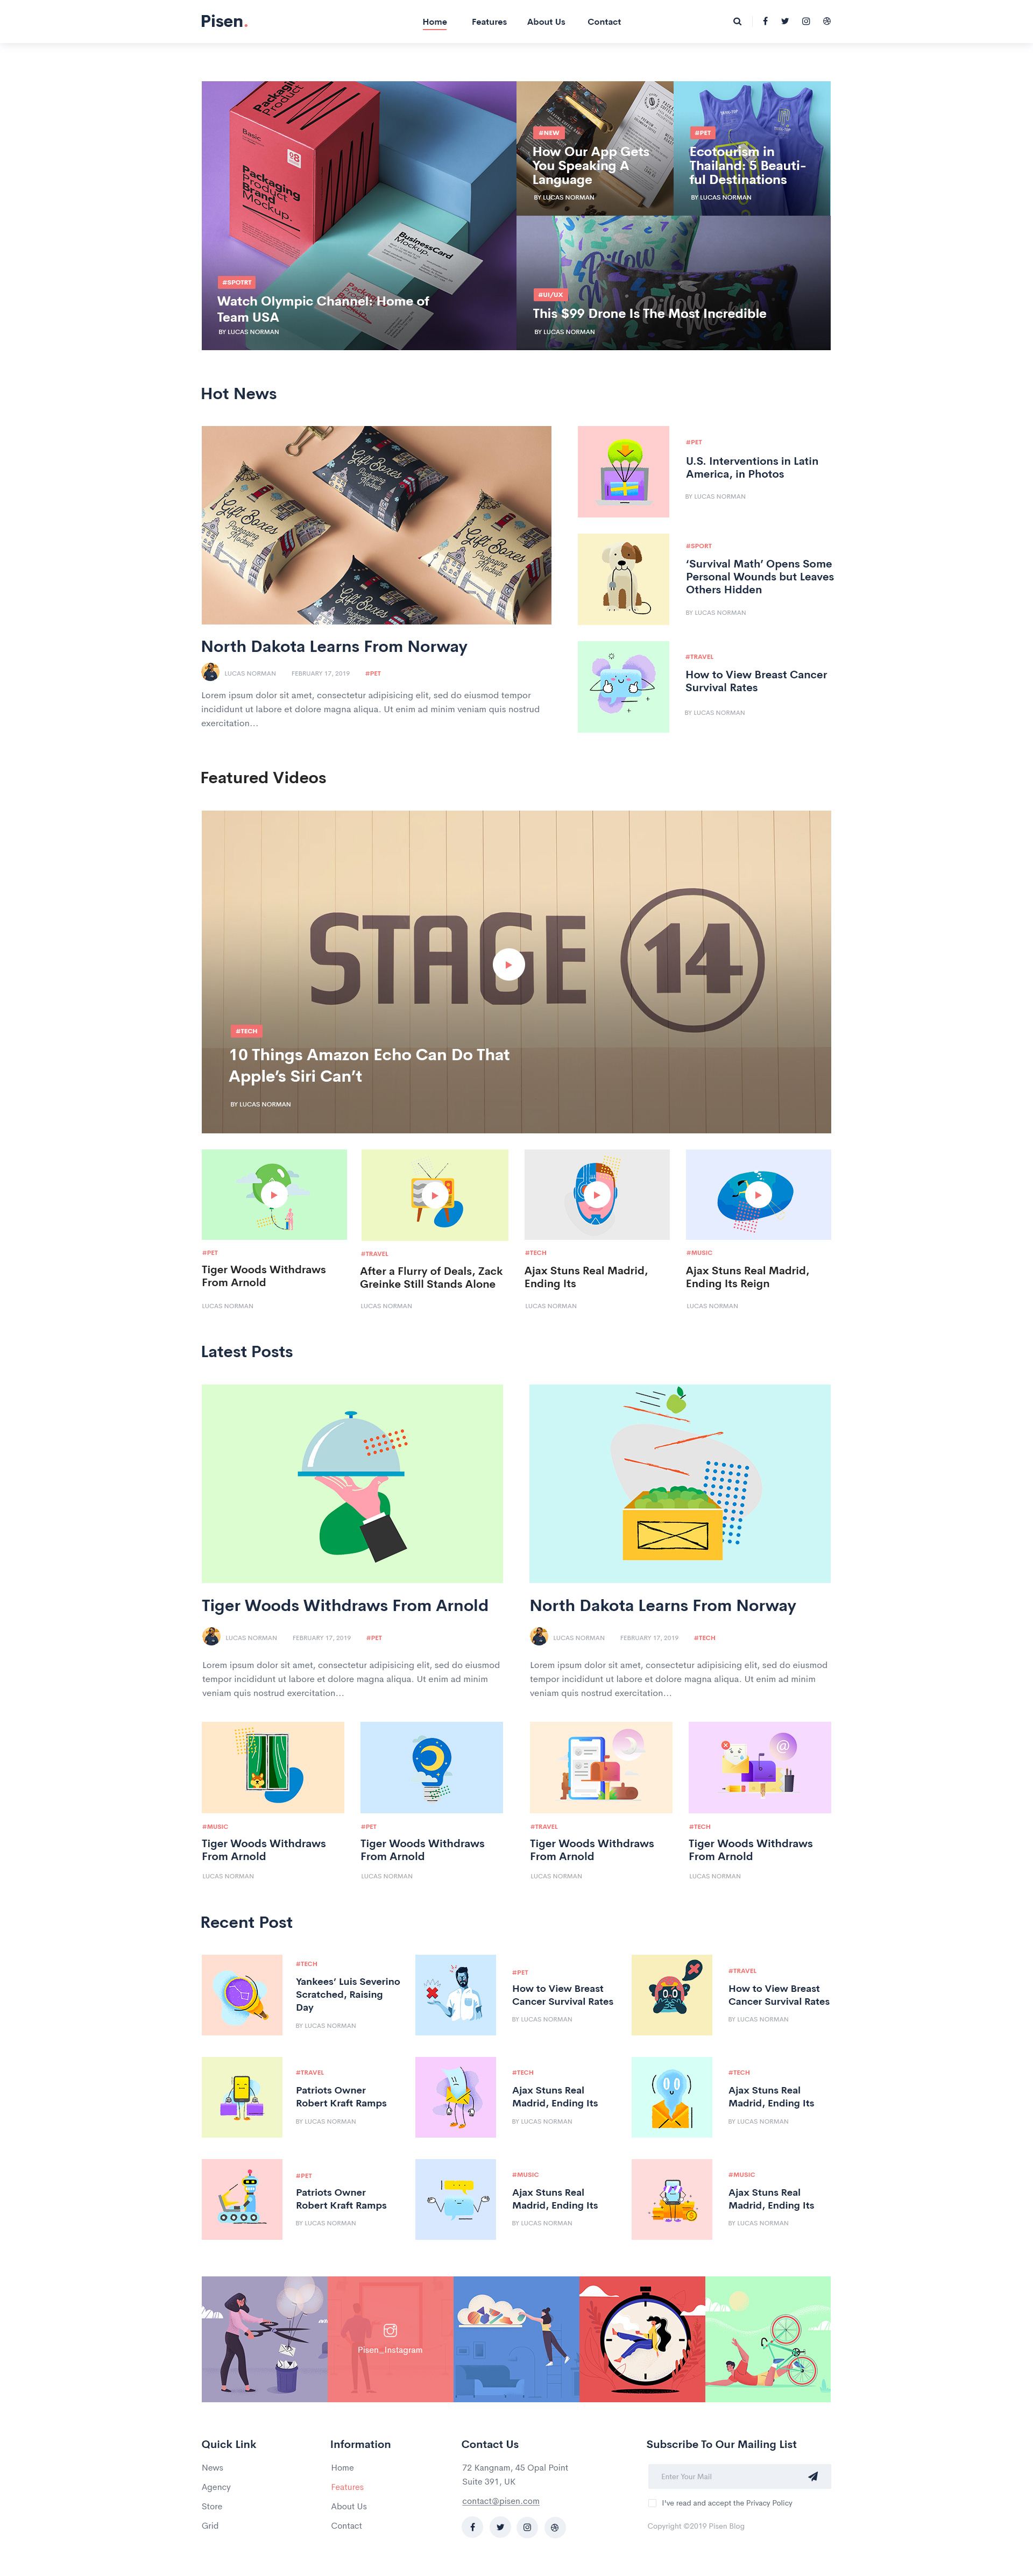Open the #SPOTRT tag on Olympic post
The width and height of the screenshot is (1033, 2576).
click(237, 282)
